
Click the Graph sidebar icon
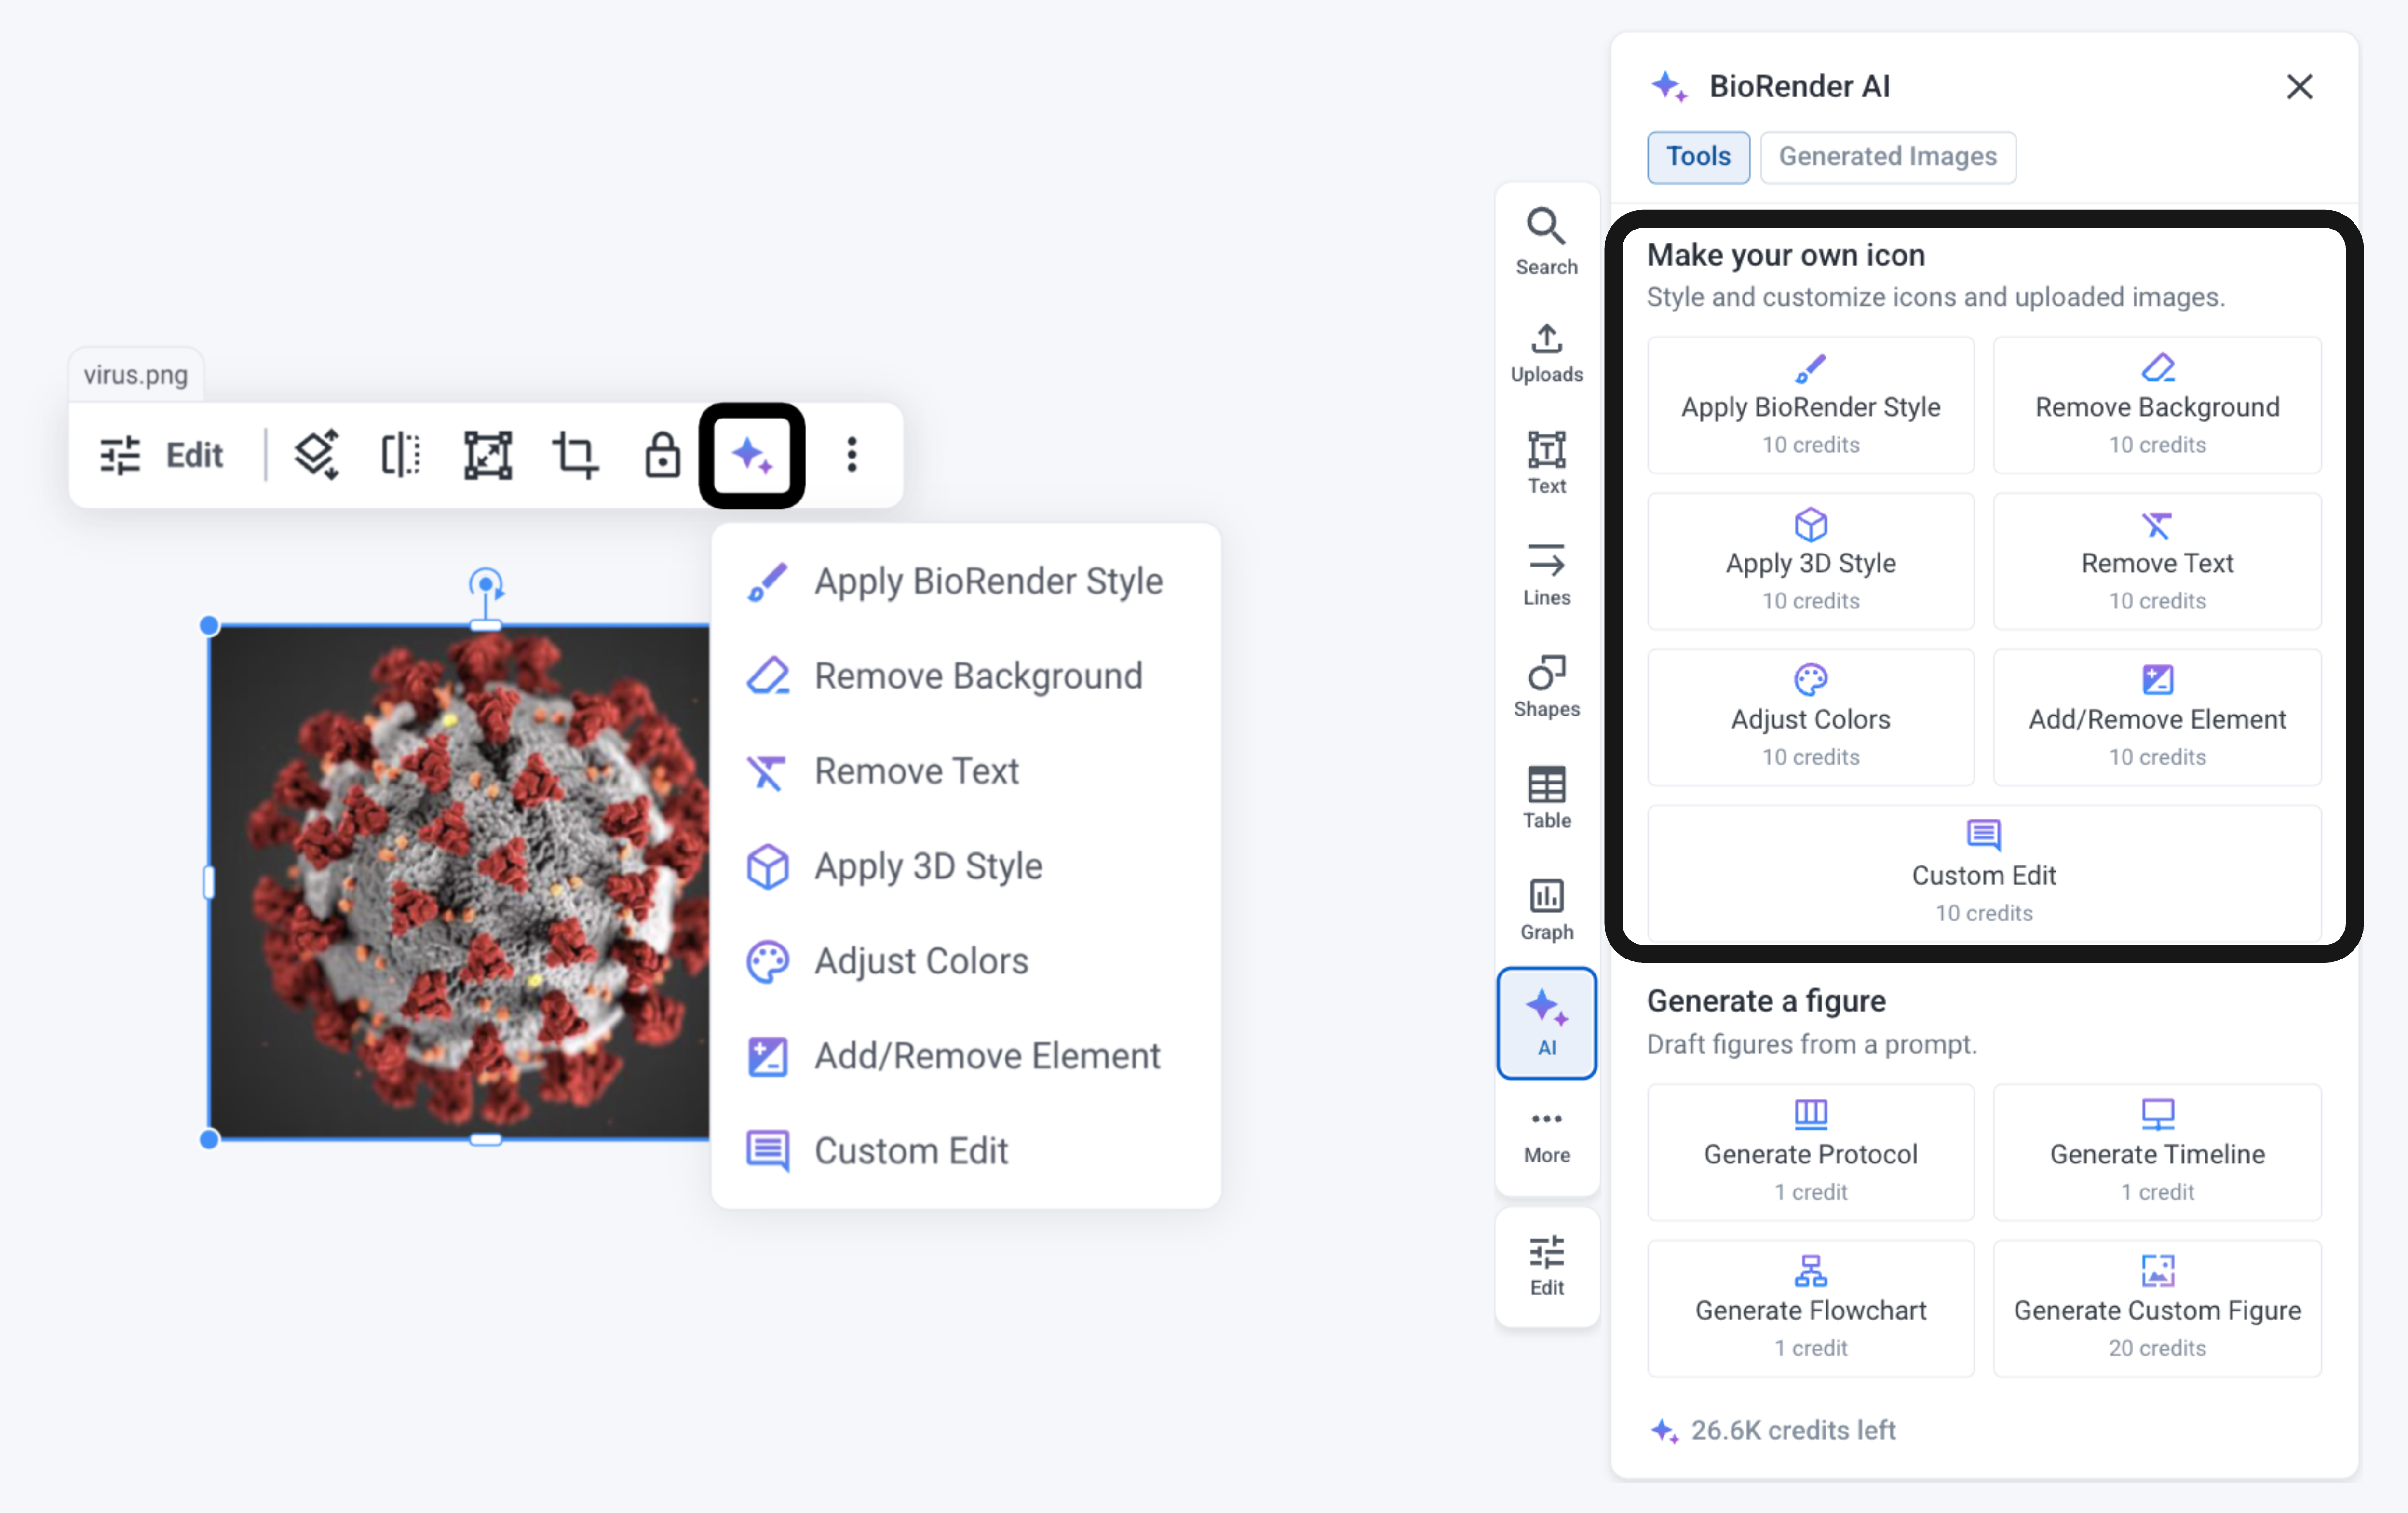(x=1546, y=909)
